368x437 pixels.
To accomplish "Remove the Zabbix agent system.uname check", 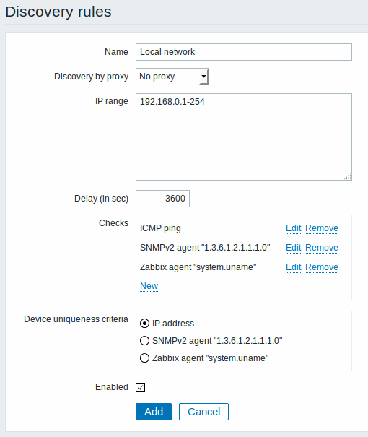I will 322,267.
